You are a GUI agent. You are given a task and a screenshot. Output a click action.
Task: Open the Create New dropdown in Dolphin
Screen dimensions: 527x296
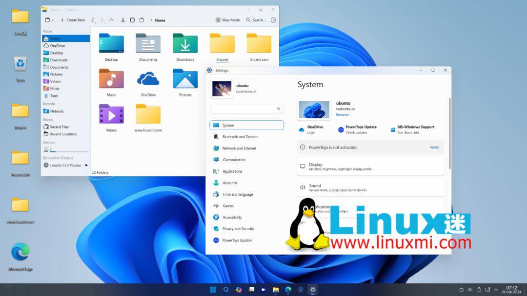click(72, 20)
